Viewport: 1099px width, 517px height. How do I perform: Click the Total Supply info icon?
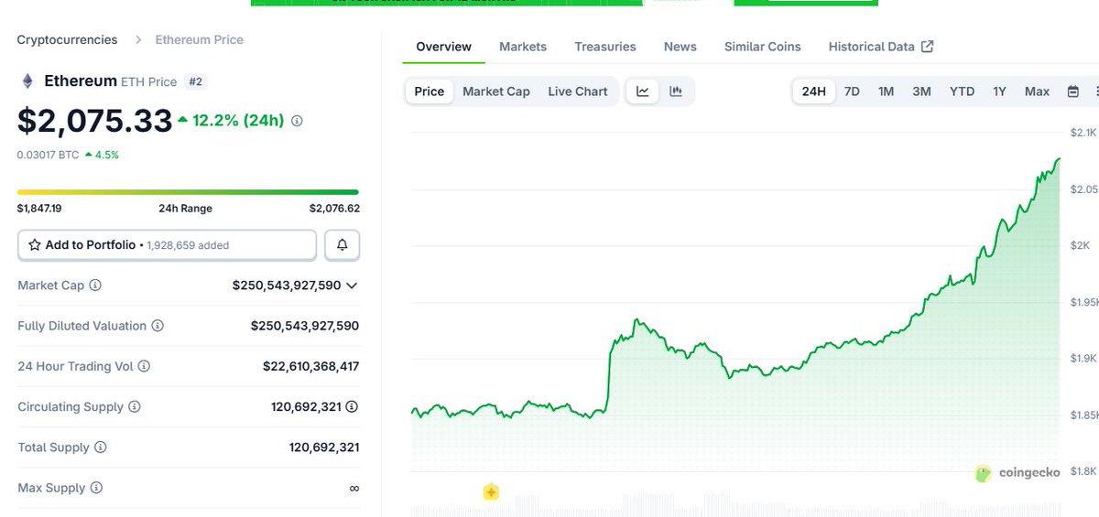[101, 447]
